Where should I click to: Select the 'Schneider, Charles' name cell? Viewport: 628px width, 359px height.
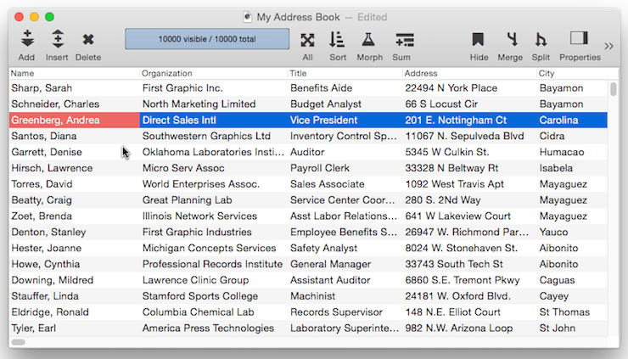click(74, 104)
